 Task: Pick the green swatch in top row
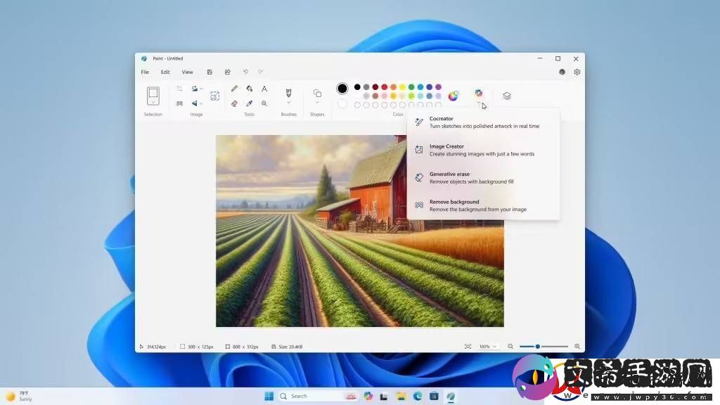point(411,86)
